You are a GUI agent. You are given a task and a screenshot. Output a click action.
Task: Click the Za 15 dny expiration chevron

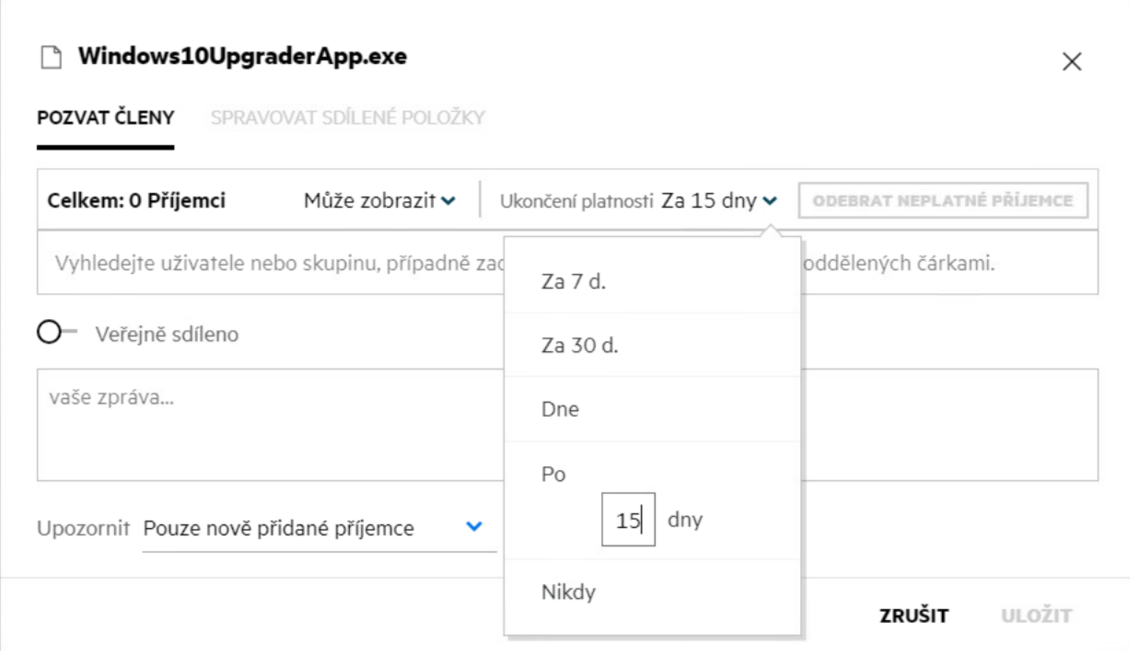coord(770,201)
